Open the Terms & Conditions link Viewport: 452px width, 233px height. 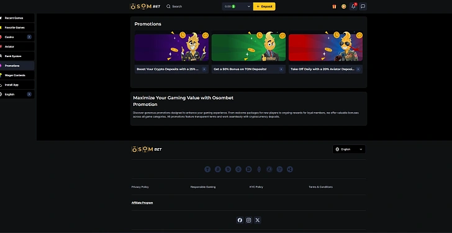pyautogui.click(x=320, y=187)
